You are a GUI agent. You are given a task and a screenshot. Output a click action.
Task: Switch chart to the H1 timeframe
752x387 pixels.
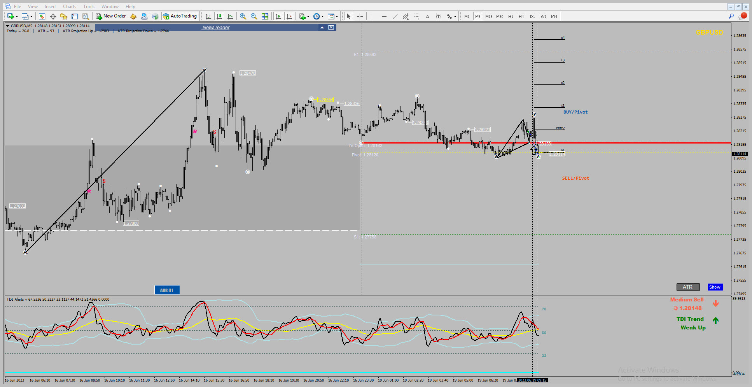tap(511, 16)
